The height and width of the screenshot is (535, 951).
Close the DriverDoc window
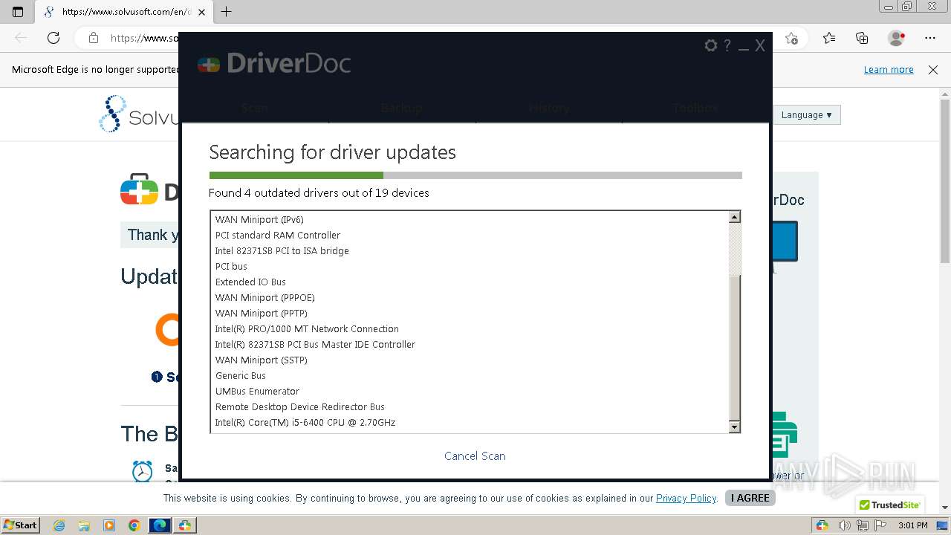click(x=760, y=46)
